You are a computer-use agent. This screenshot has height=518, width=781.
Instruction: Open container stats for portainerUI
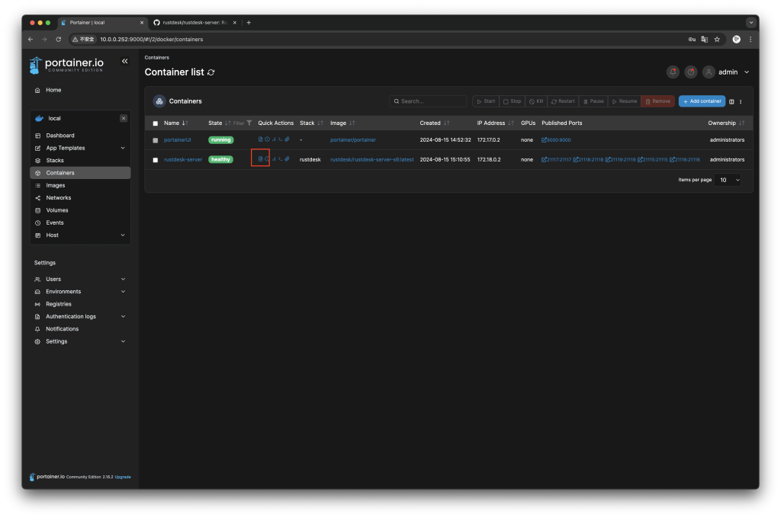[x=275, y=139]
